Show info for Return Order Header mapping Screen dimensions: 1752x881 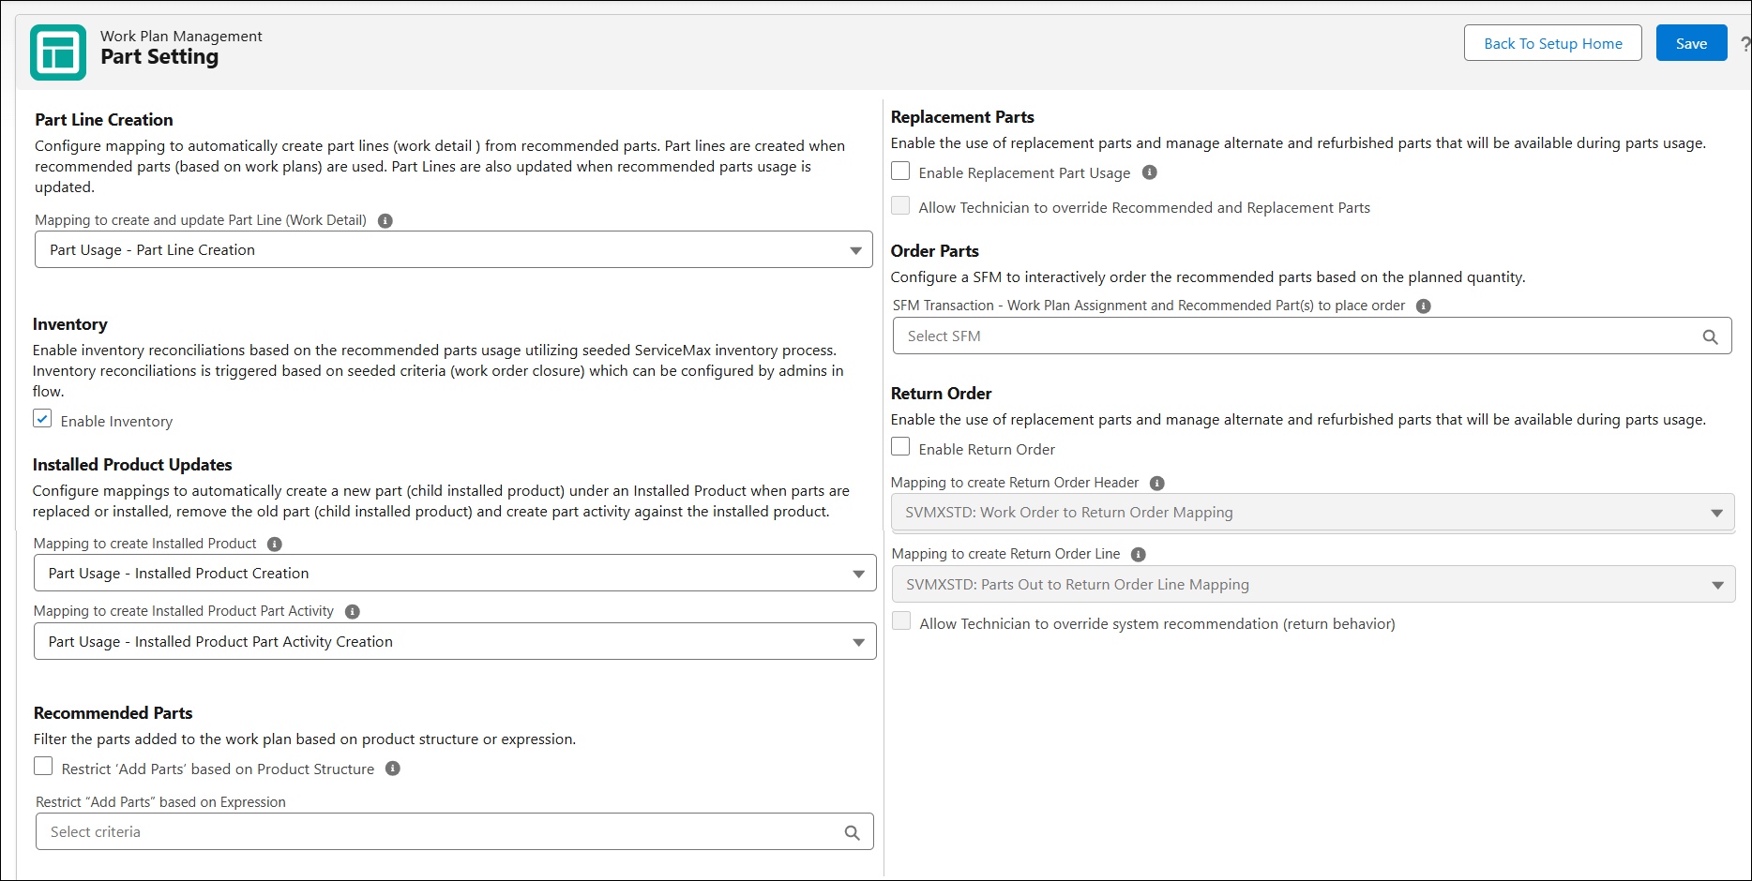point(1157,484)
